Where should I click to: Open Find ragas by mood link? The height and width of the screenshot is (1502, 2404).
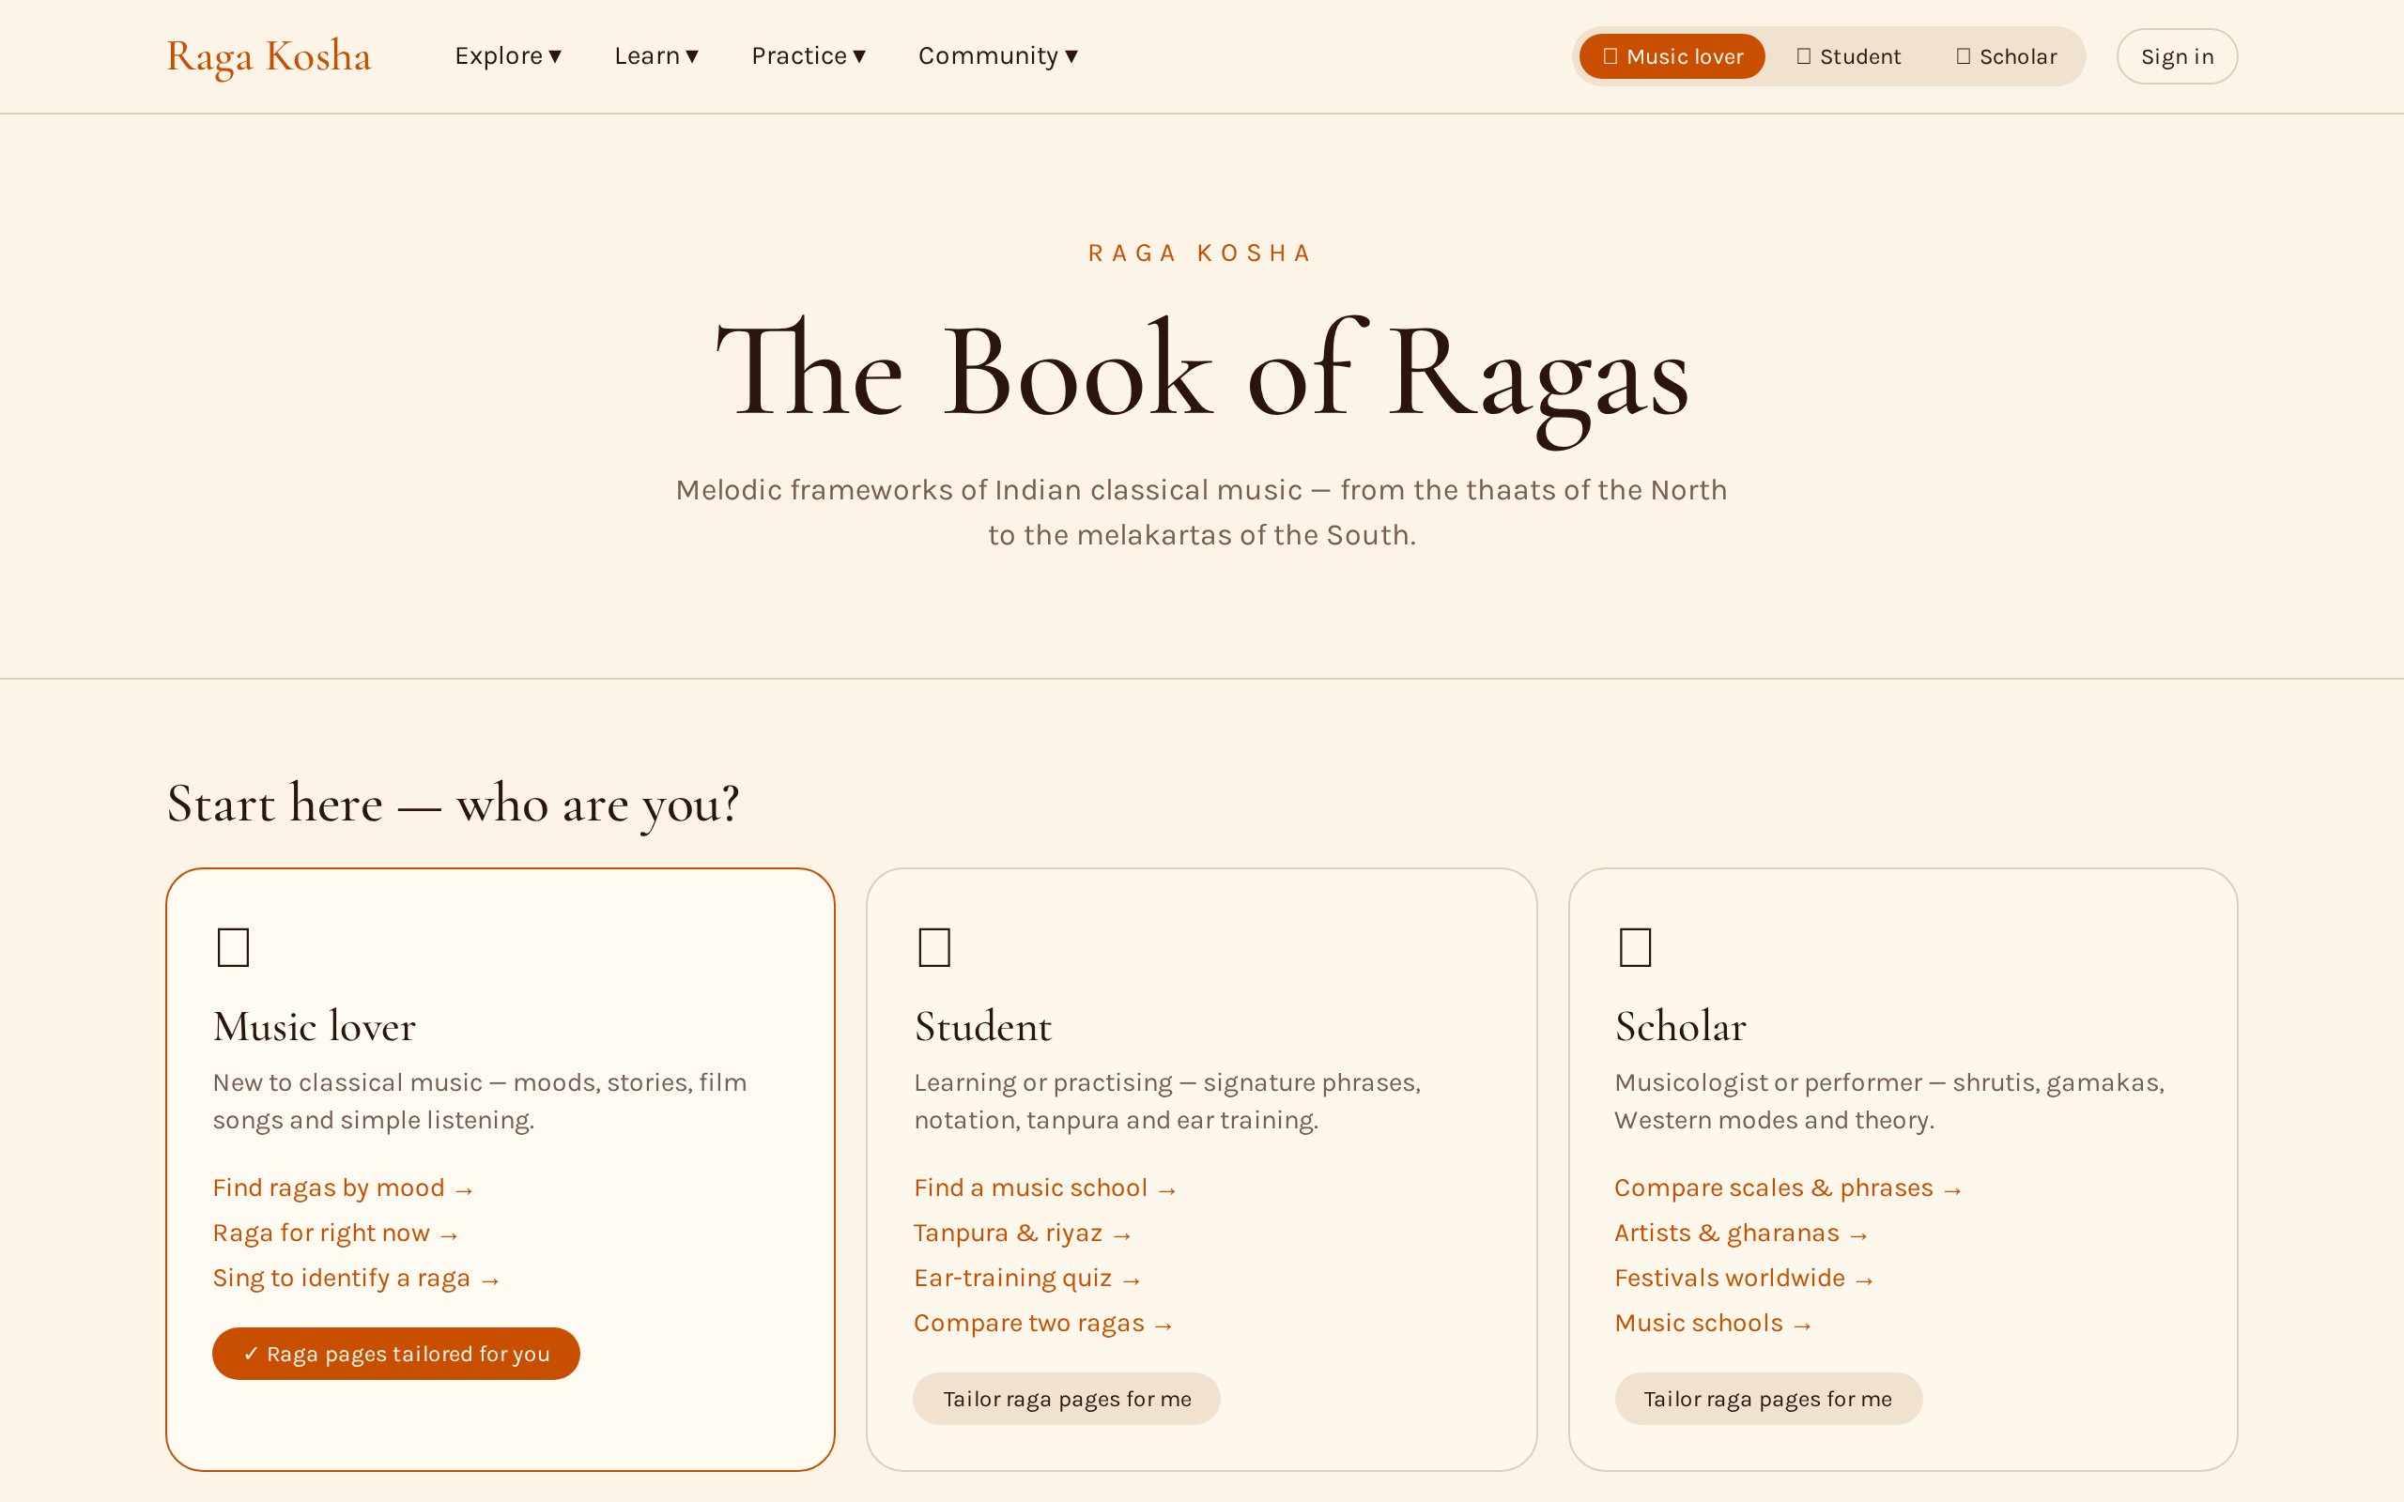coord(344,1188)
